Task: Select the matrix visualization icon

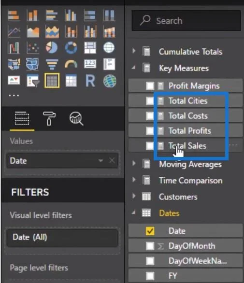Action: [x=71, y=81]
